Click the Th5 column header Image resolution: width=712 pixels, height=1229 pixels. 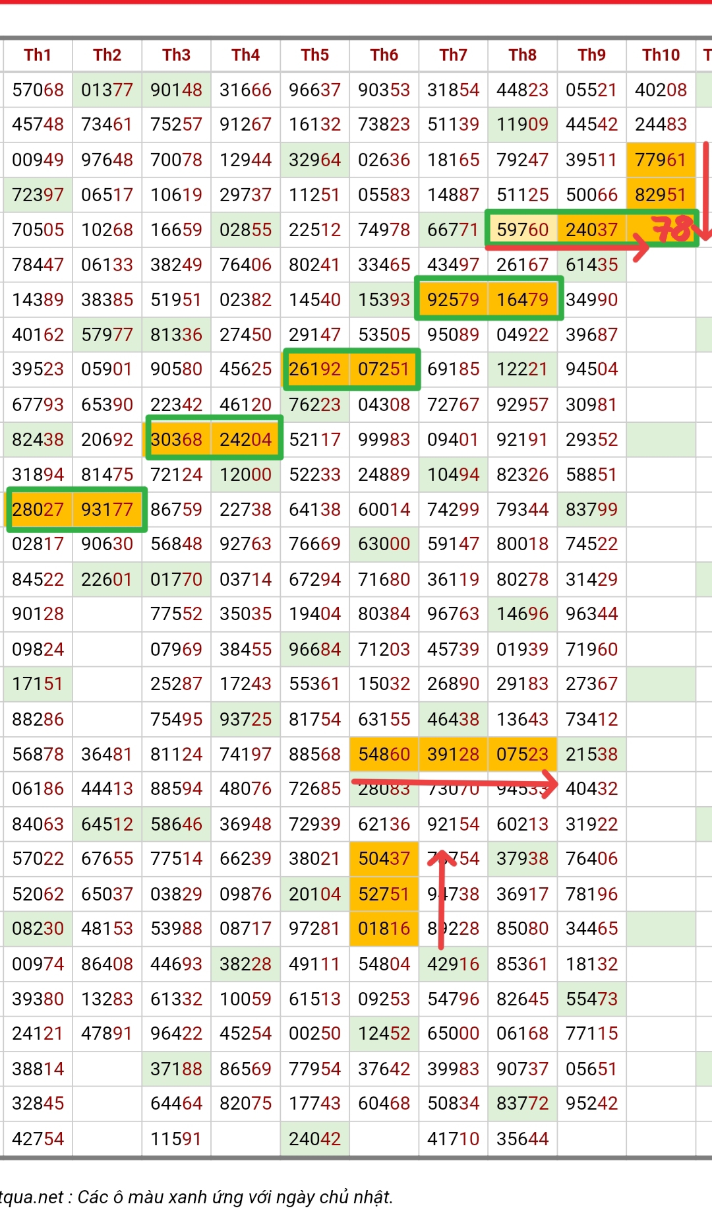click(x=314, y=55)
